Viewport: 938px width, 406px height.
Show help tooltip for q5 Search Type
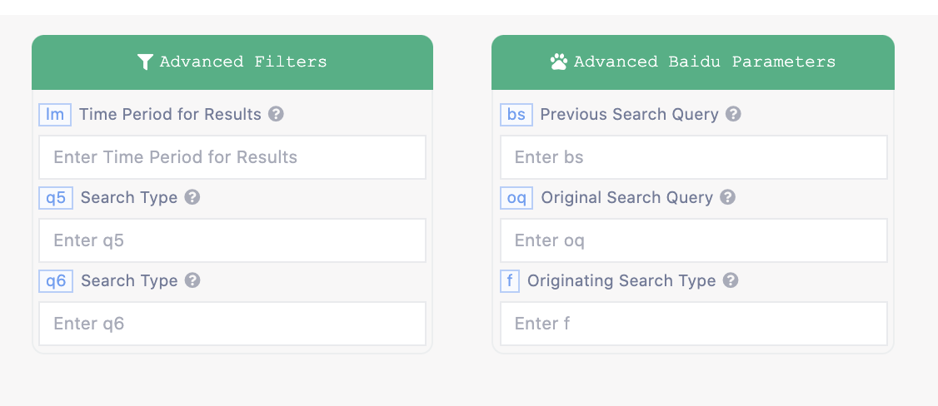pyautogui.click(x=192, y=197)
